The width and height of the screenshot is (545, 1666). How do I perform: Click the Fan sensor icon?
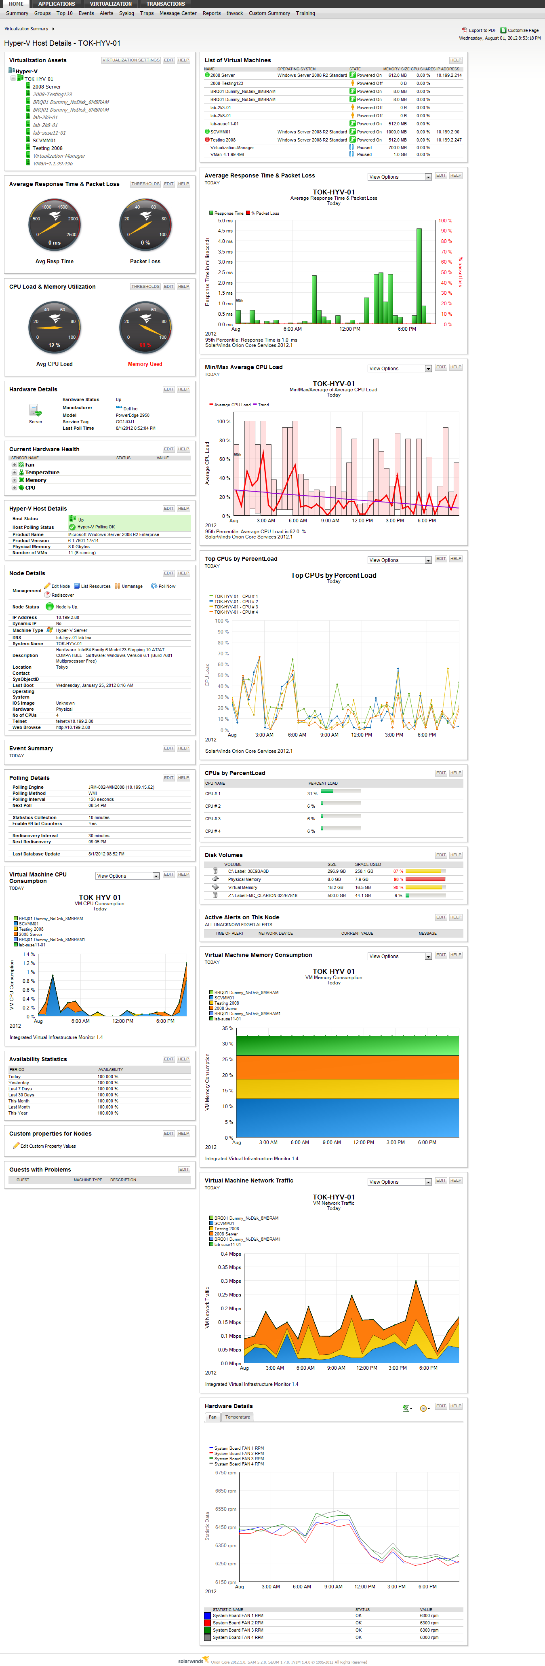(21, 465)
